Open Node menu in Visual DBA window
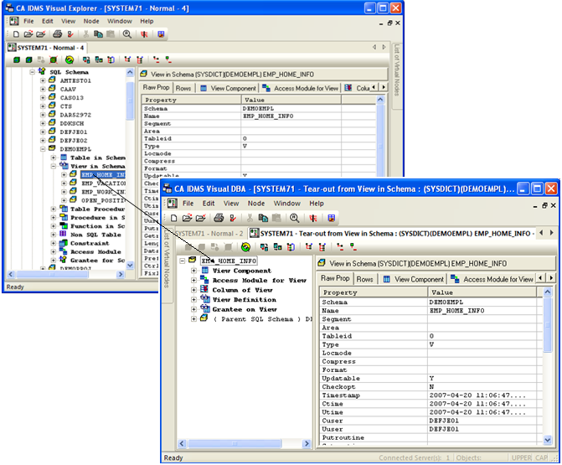This screenshot has height=465, width=562. [256, 204]
